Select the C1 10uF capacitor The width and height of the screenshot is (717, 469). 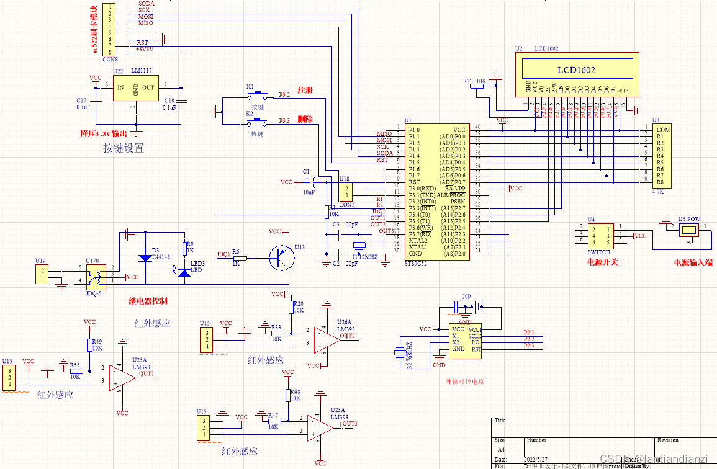coord(312,182)
